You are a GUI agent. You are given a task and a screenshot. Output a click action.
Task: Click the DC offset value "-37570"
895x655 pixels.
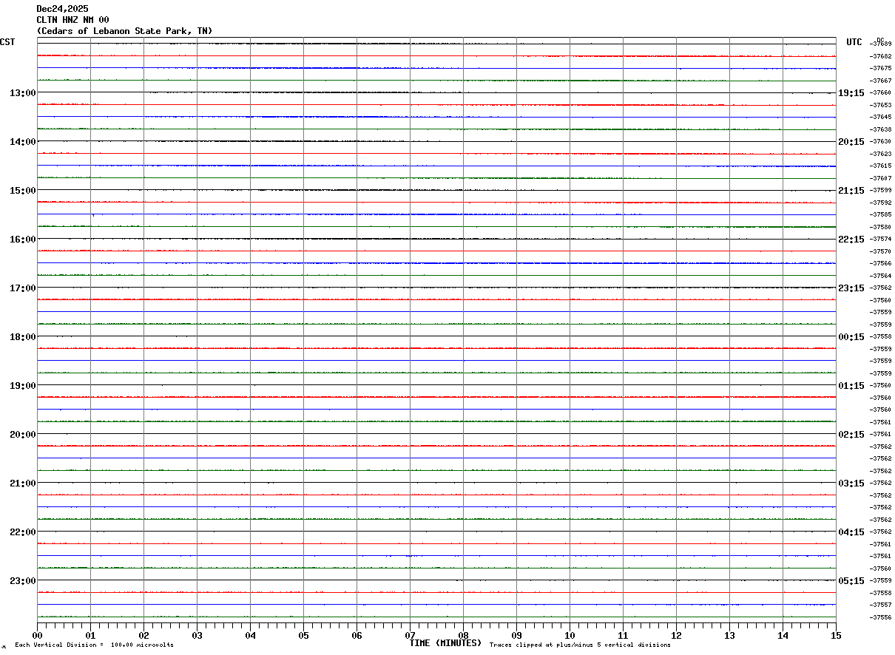pos(880,251)
